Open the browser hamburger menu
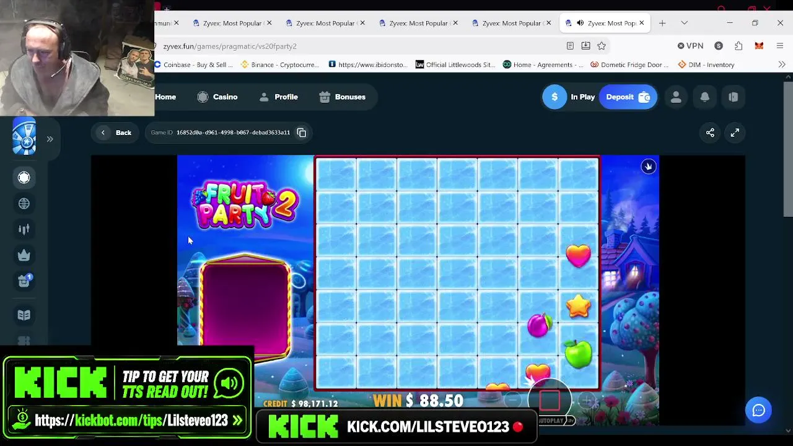The image size is (793, 446). click(x=780, y=46)
